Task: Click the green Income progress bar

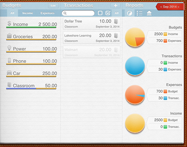Action: coord(31,27)
